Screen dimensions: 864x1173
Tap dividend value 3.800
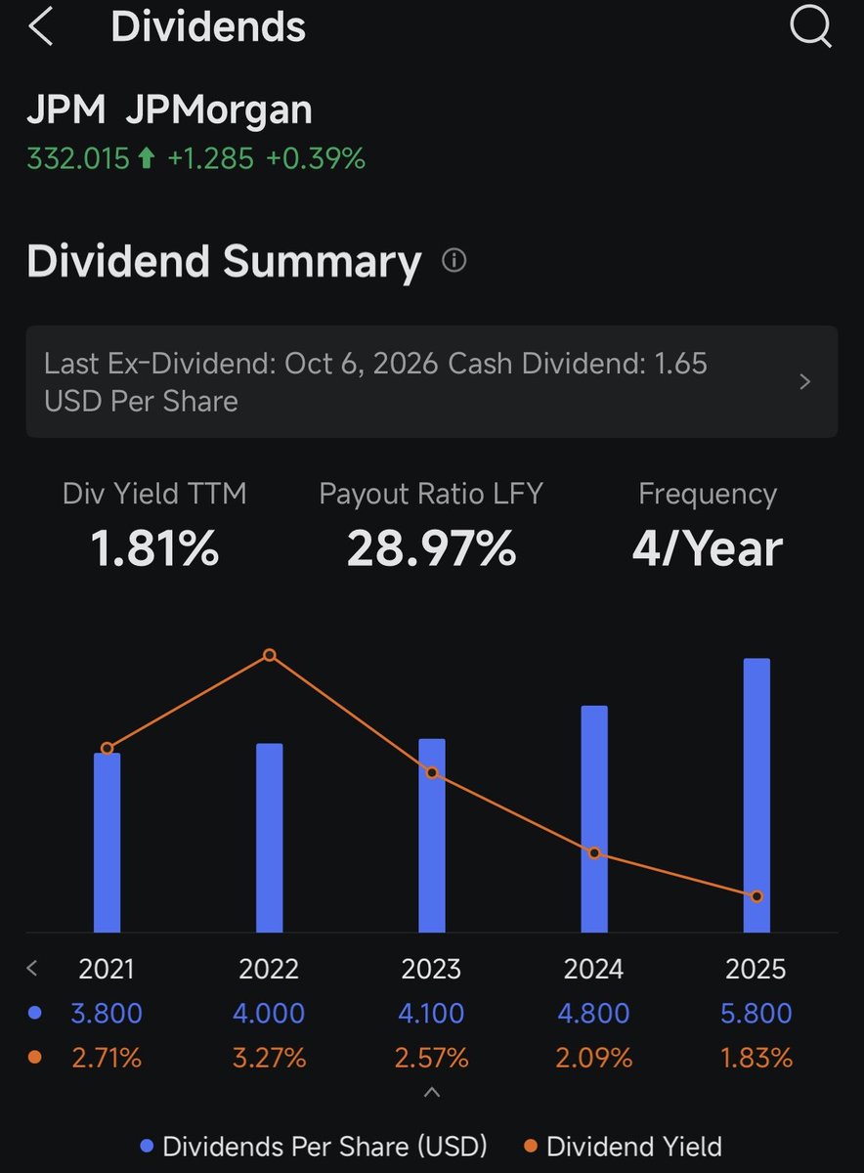107,1014
